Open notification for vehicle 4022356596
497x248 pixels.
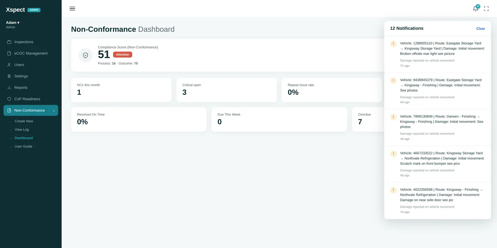(437, 201)
